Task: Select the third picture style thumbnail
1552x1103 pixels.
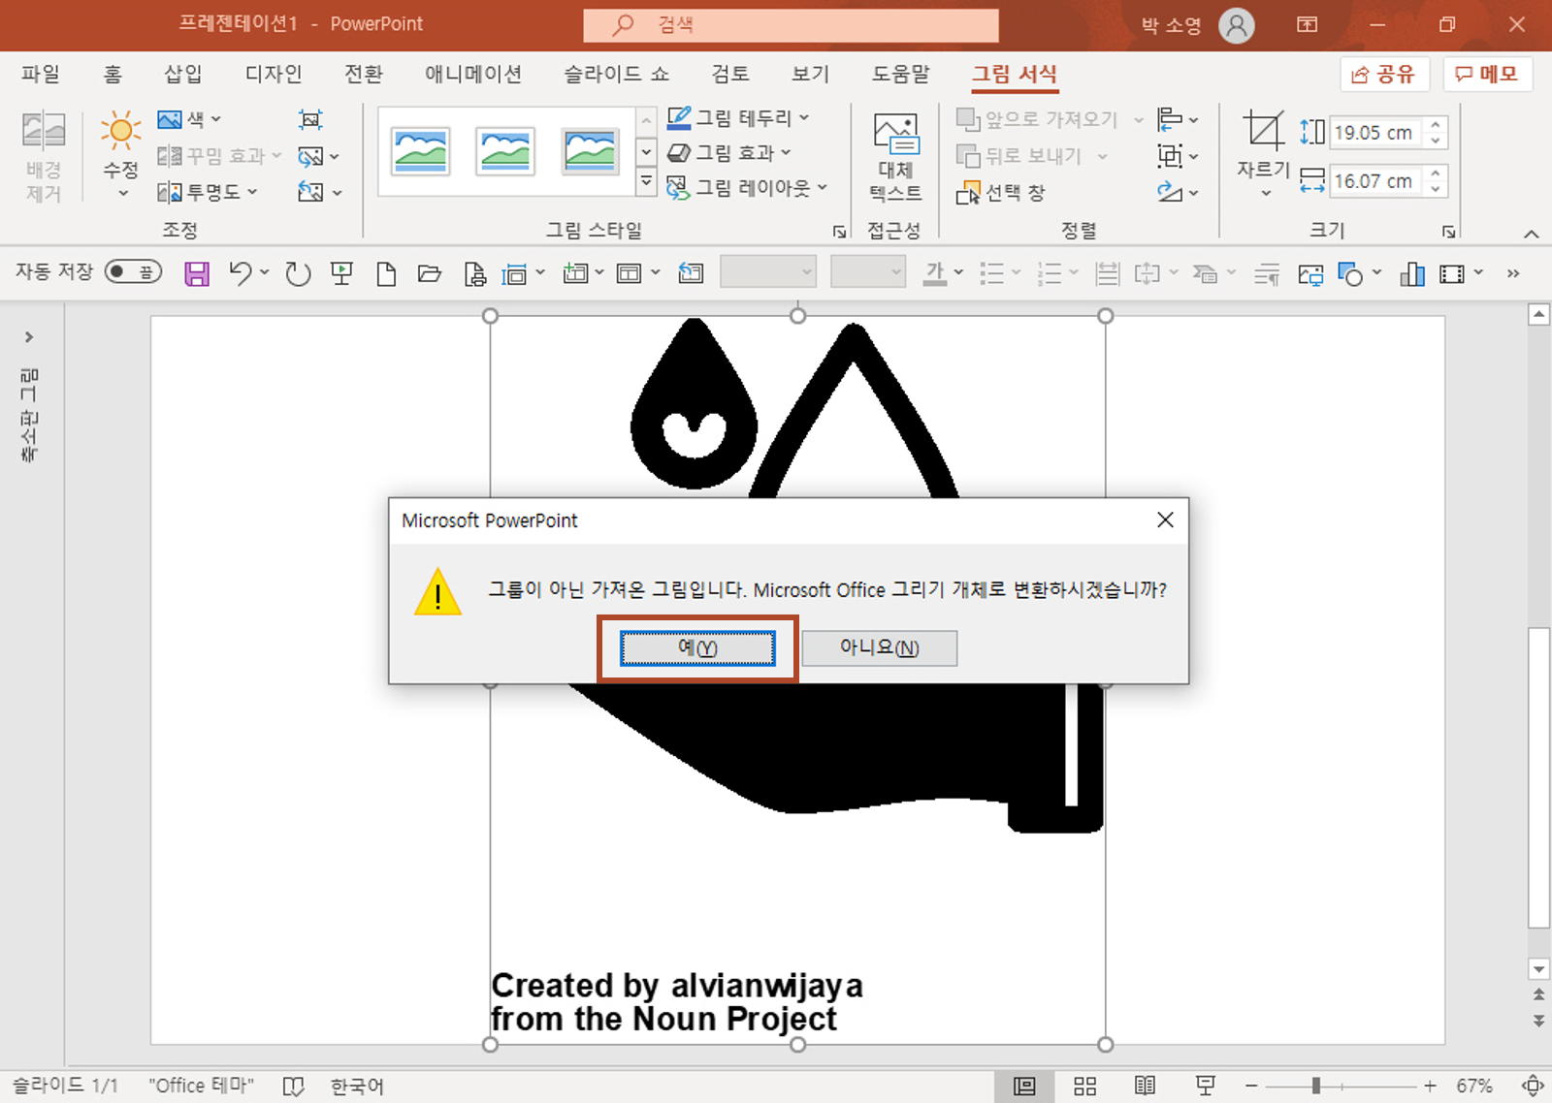Action: (x=590, y=151)
